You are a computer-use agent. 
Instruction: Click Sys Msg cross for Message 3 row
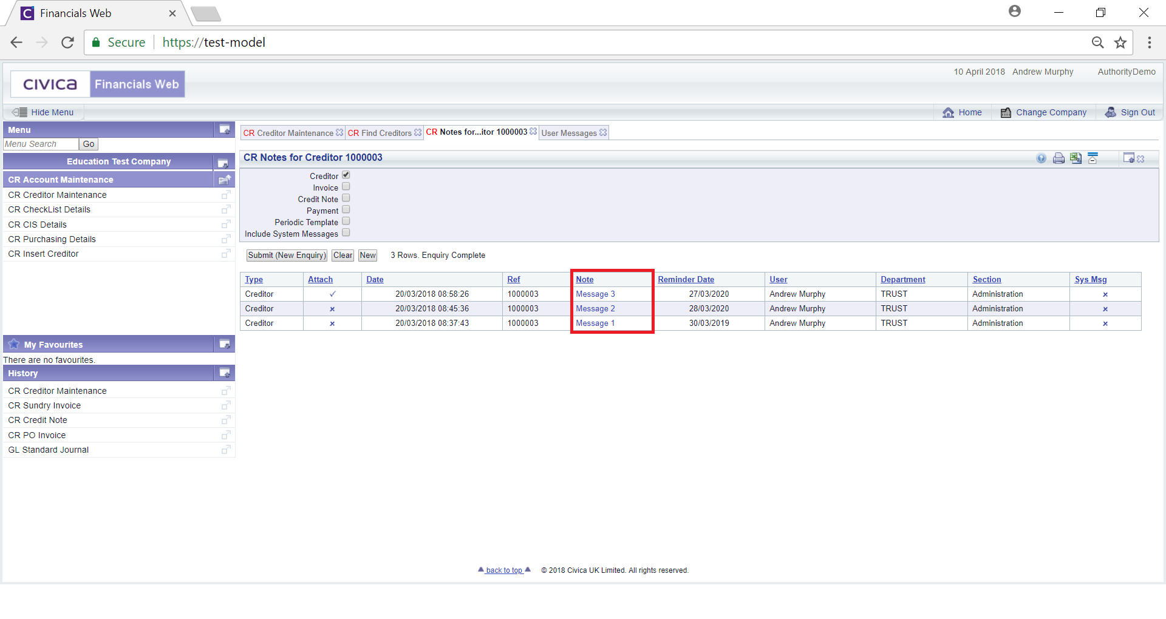tap(1105, 294)
